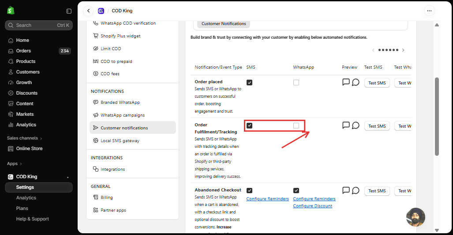Click Configure Reminders link under WhatsApp
This screenshot has width=453, height=235.
click(314, 199)
